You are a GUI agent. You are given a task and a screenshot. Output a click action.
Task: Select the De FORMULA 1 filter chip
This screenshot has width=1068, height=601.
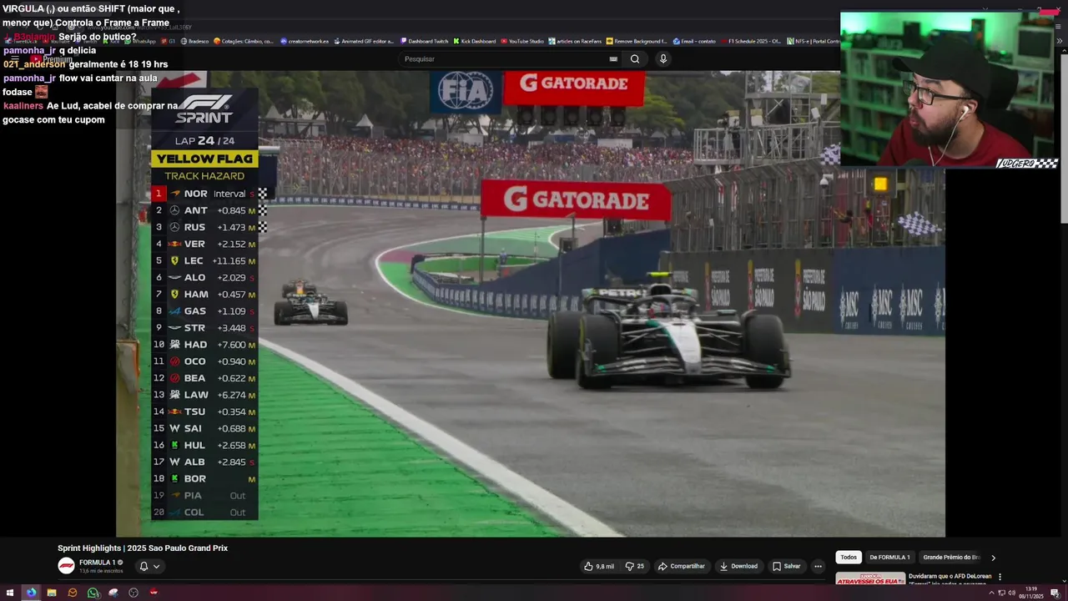[x=889, y=557]
